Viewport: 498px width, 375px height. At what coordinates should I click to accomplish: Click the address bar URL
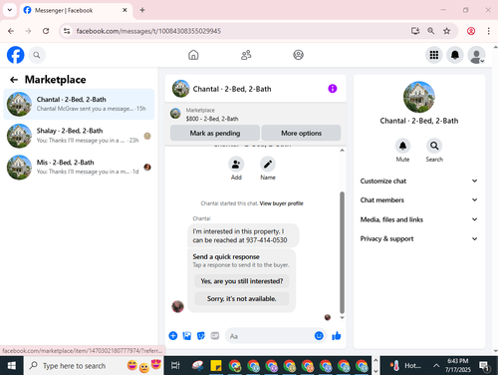tap(148, 31)
